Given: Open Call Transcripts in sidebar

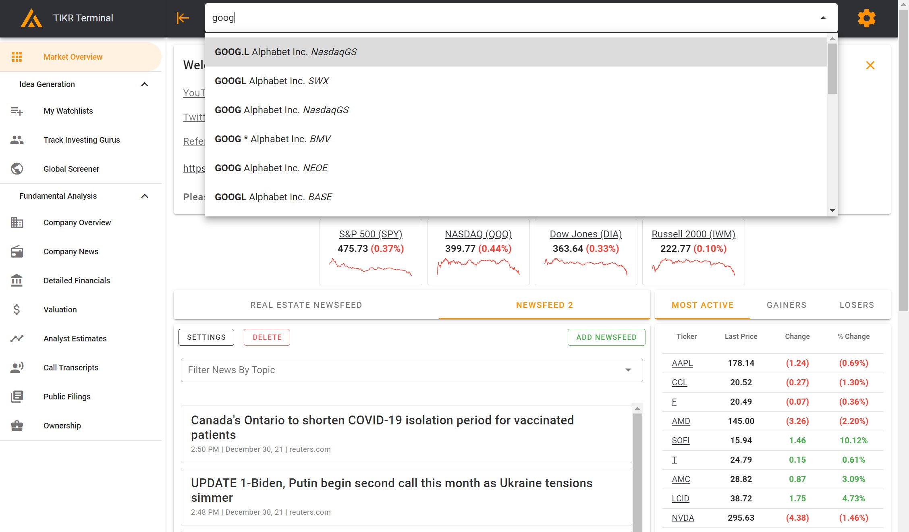Looking at the screenshot, I should (x=81, y=368).
